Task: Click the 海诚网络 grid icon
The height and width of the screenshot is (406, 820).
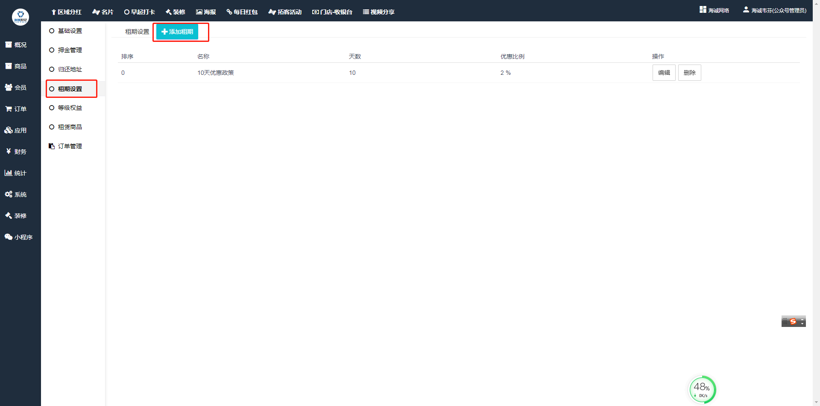Action: click(x=703, y=9)
